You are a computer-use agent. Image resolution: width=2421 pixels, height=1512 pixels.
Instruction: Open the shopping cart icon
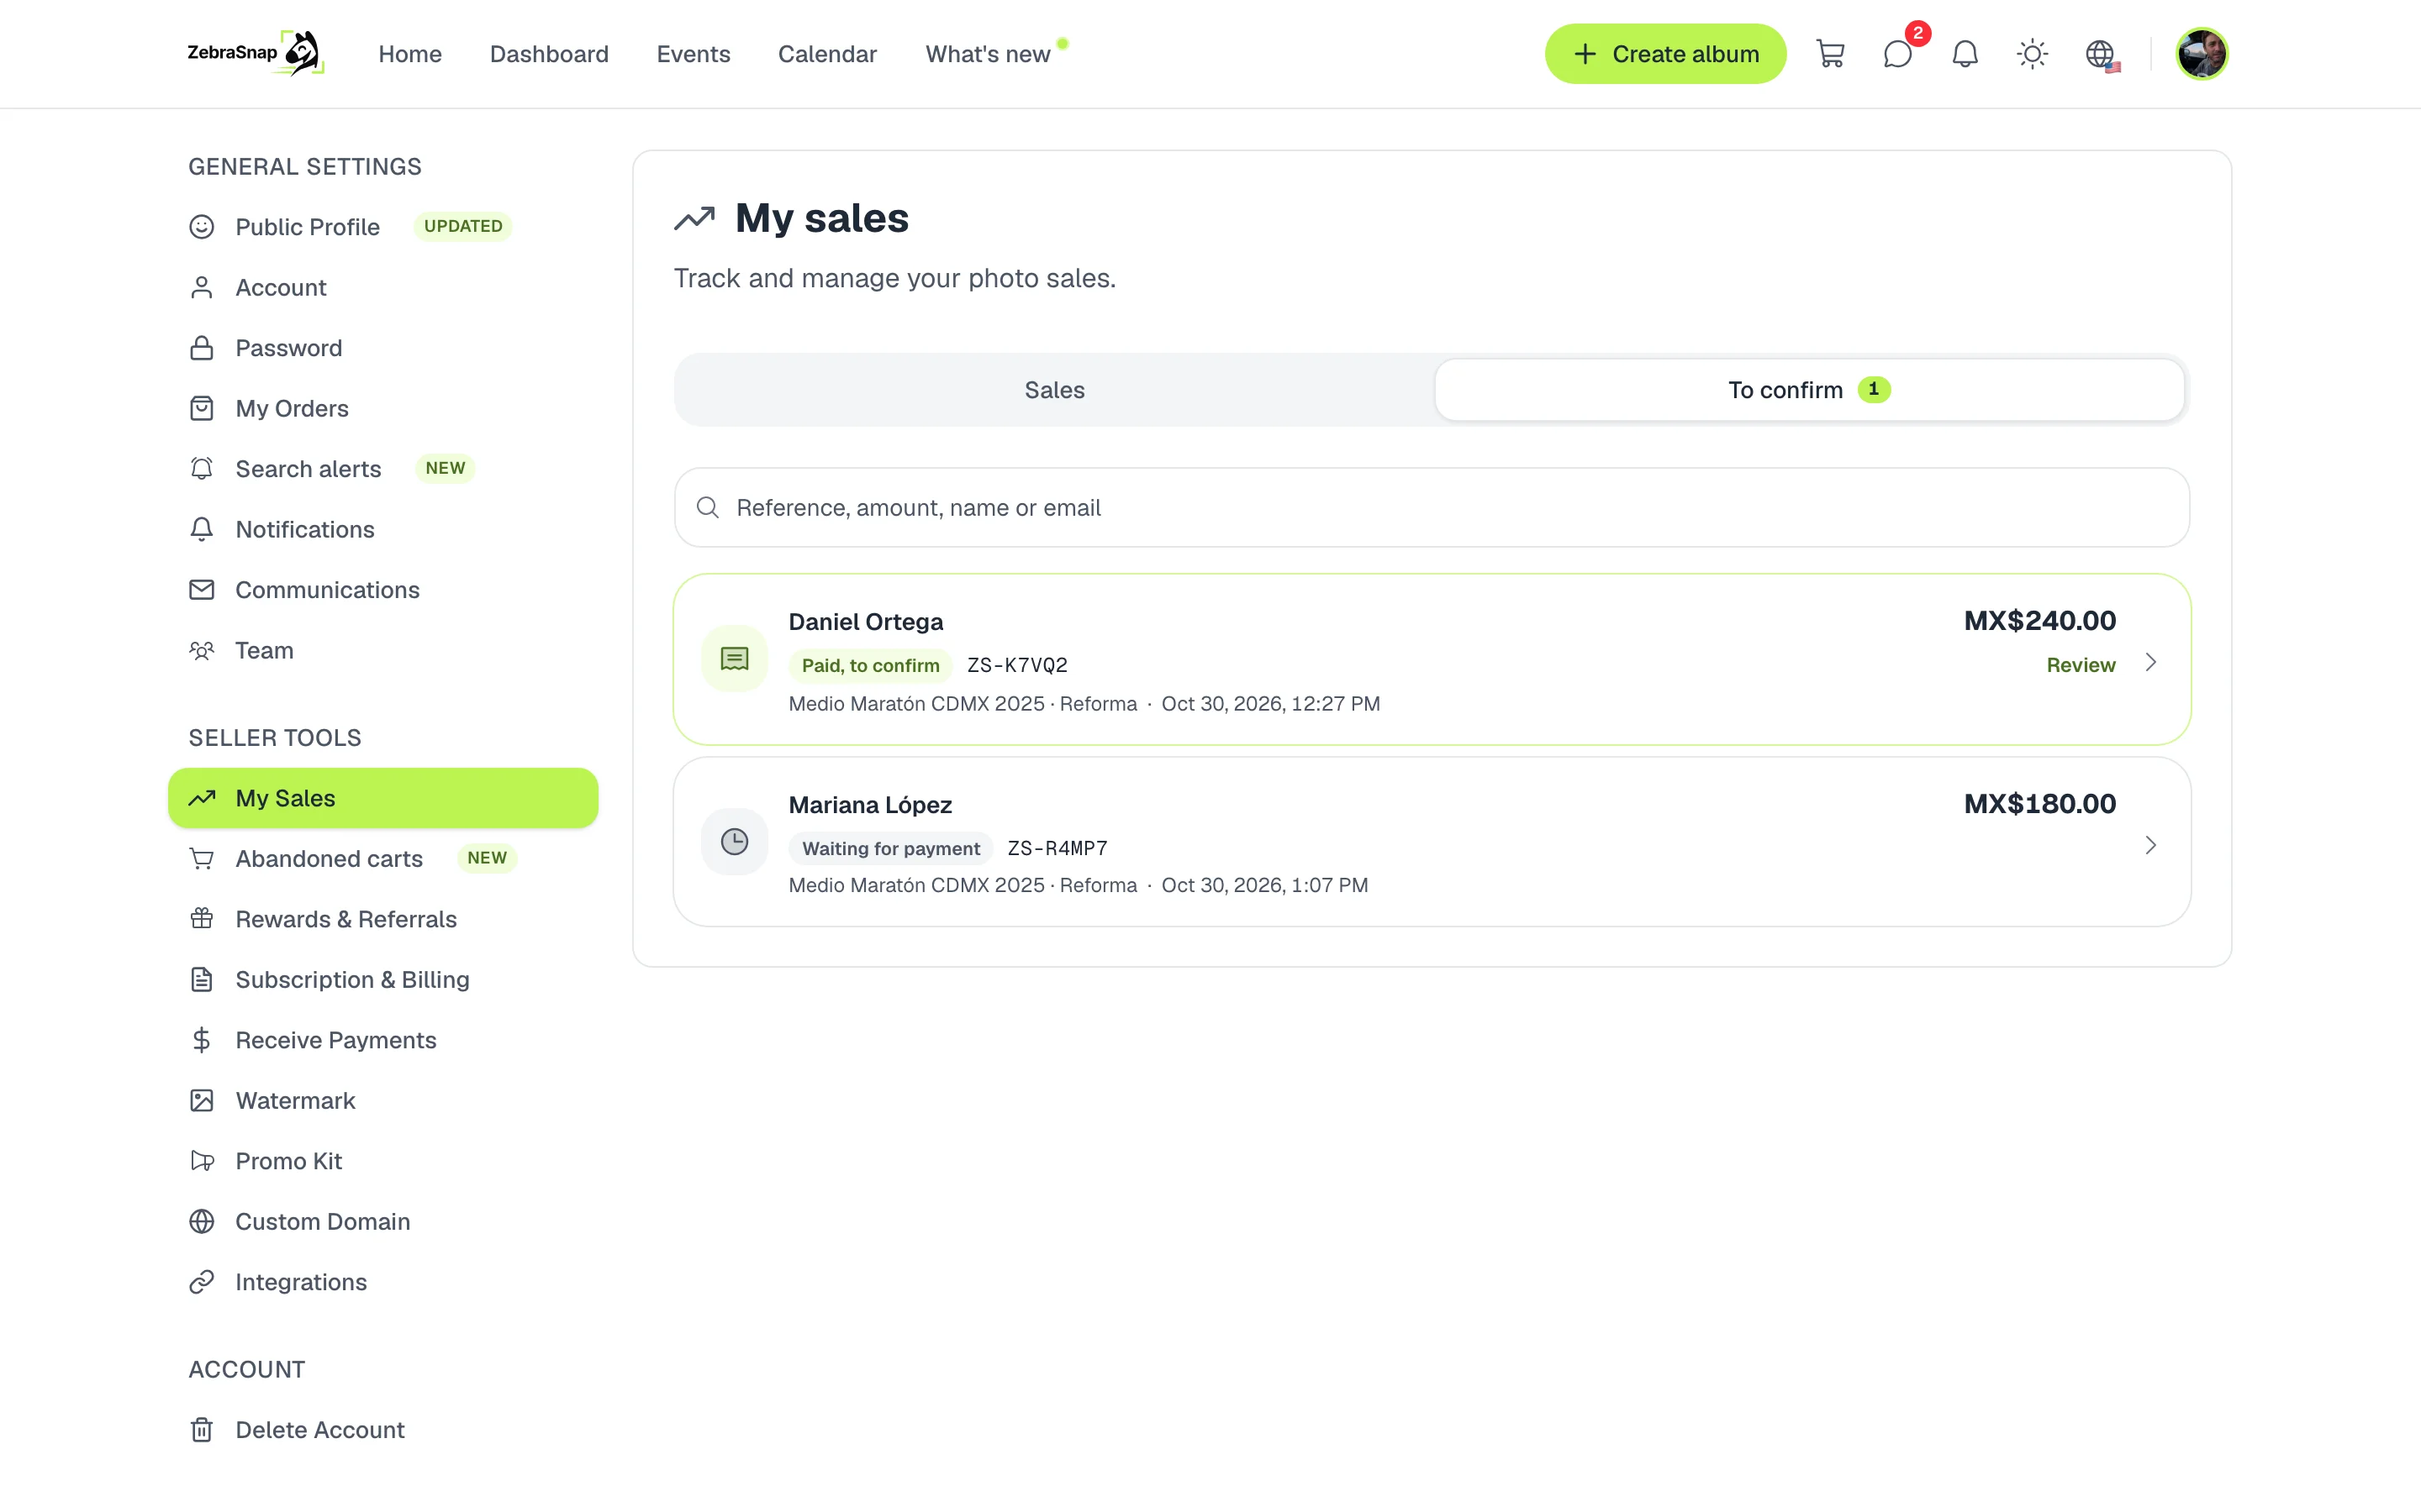coord(1830,54)
